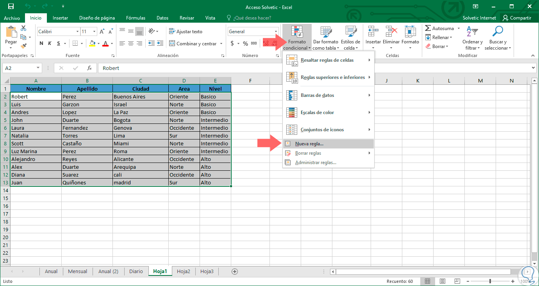Open Administrar reglas option
This screenshot has height=286, width=539.
point(316,163)
